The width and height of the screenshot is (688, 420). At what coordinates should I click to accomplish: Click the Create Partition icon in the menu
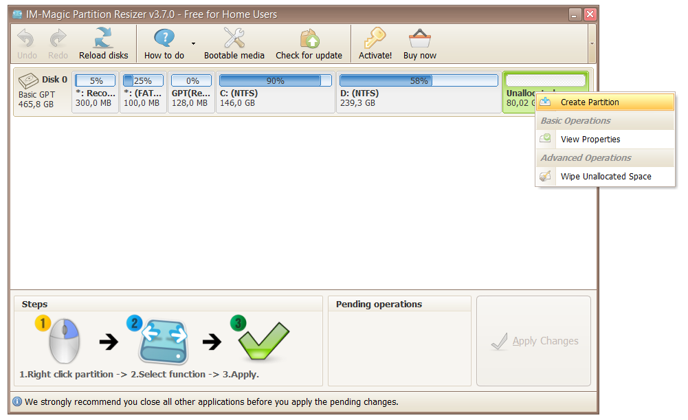click(x=546, y=102)
